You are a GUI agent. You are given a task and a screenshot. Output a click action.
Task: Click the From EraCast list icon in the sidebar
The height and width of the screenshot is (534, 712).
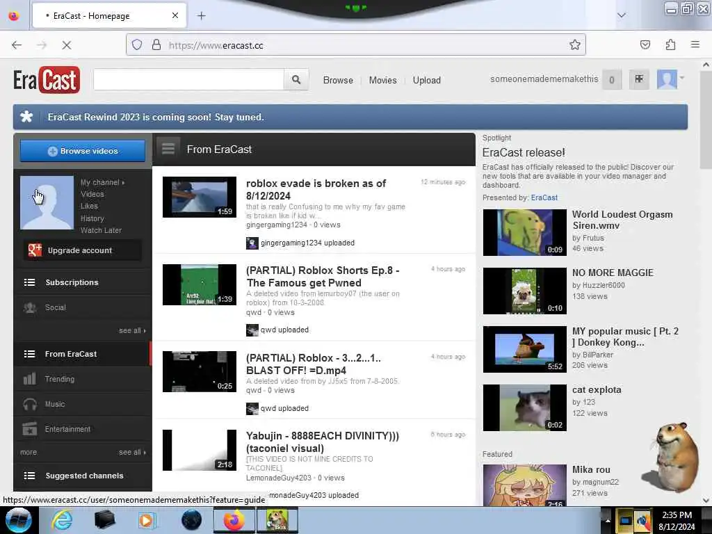(29, 354)
